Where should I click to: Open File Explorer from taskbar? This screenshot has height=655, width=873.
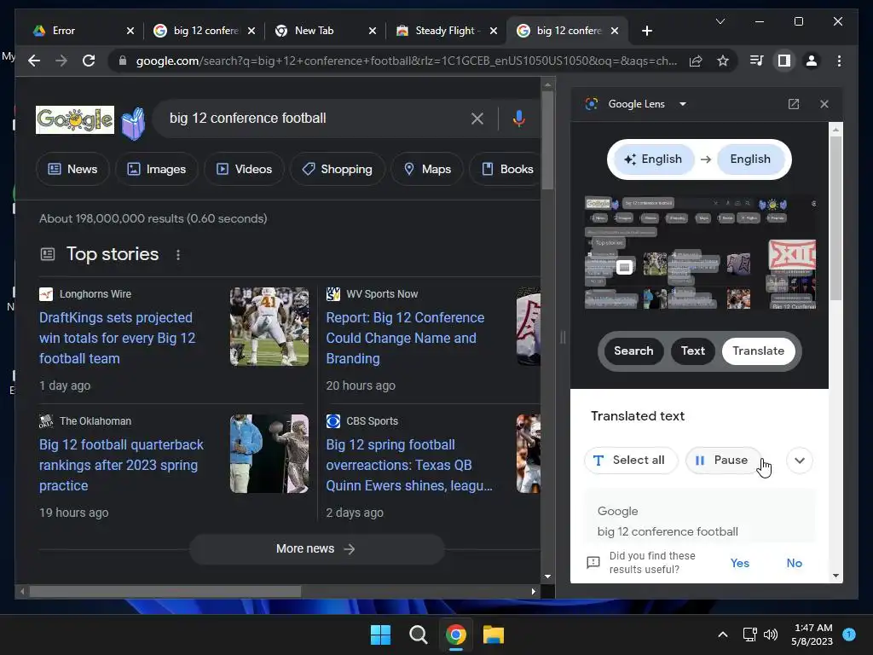pyautogui.click(x=494, y=635)
